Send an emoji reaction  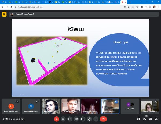click(x=76, y=119)
